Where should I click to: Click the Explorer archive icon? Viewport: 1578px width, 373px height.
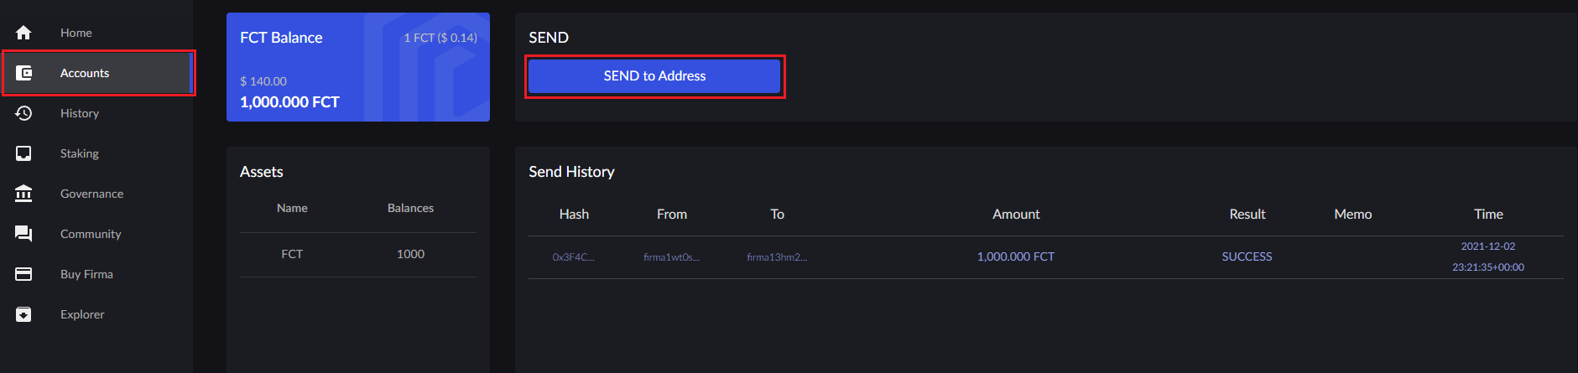pos(23,314)
